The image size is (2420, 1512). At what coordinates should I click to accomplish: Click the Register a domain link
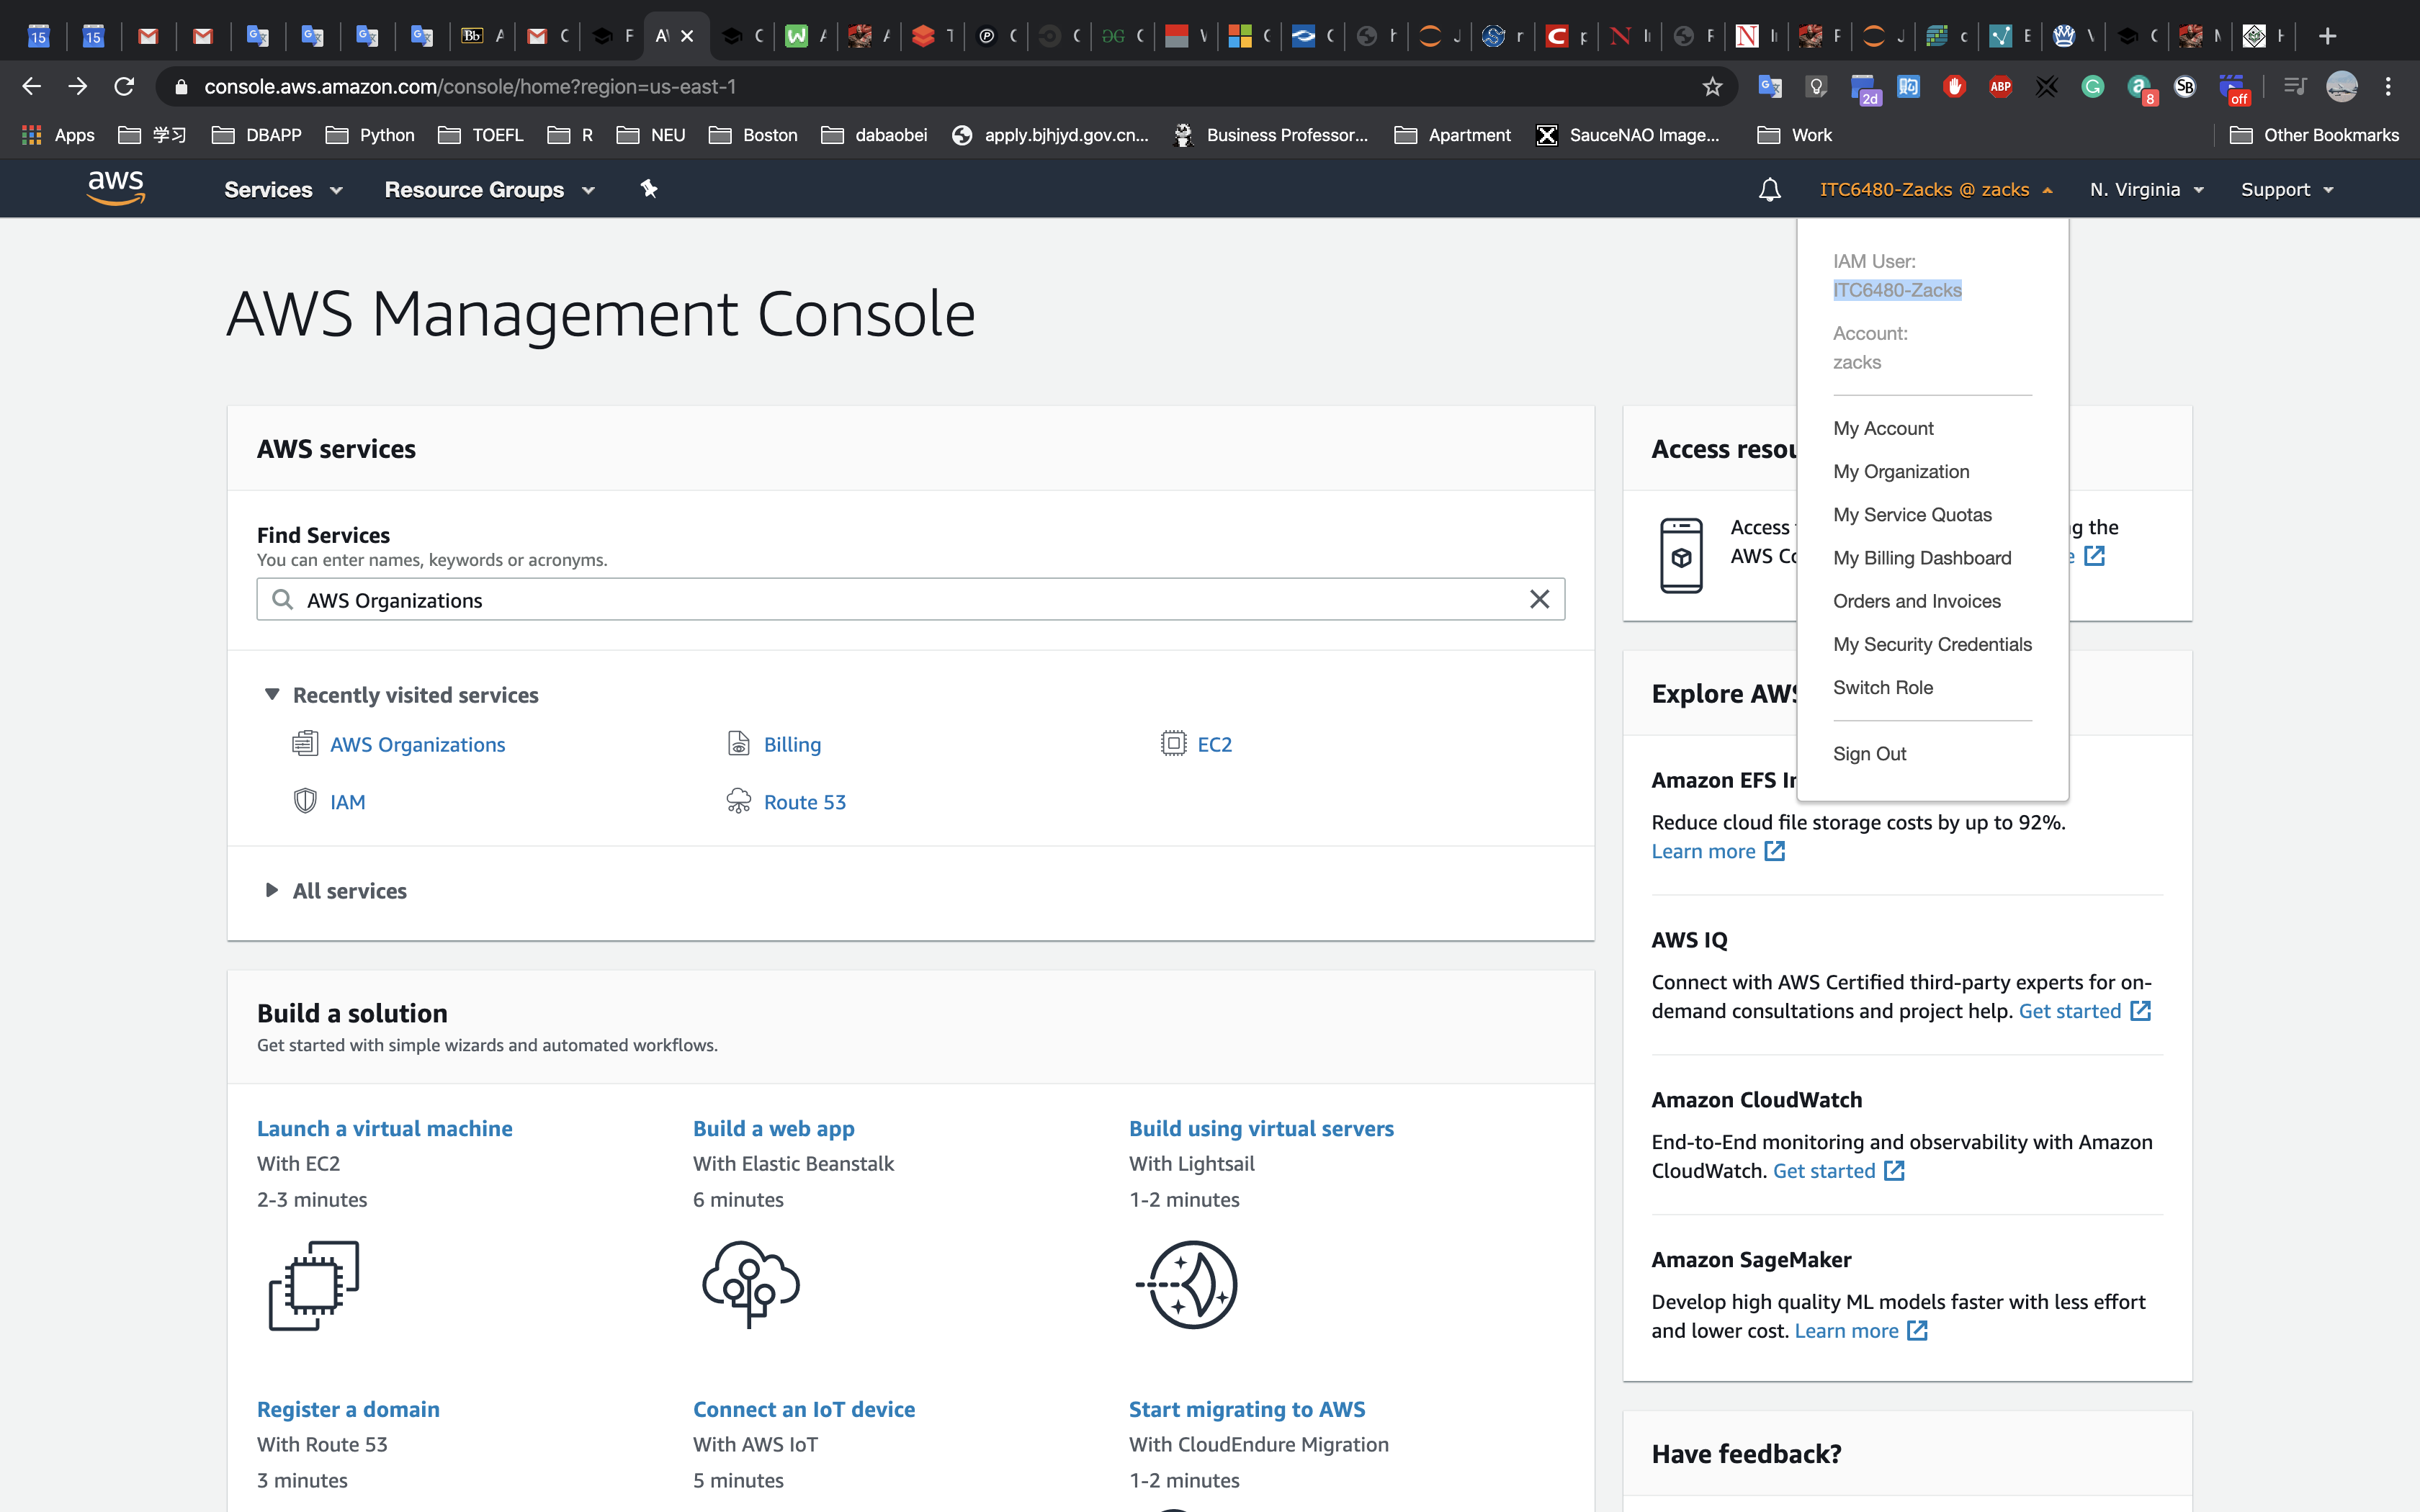point(348,1409)
